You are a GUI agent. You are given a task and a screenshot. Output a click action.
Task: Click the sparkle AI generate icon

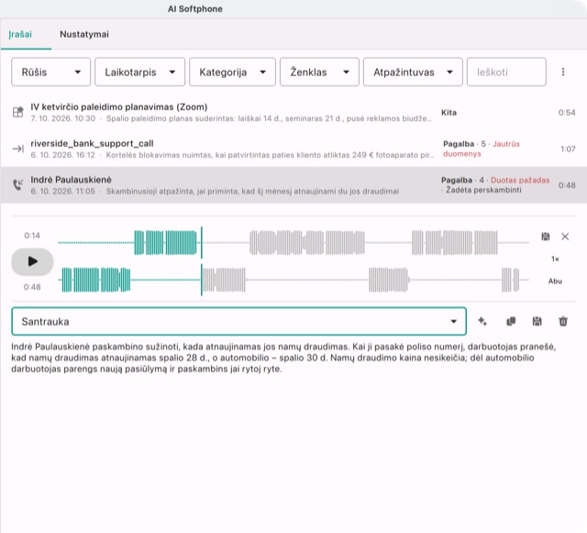482,321
